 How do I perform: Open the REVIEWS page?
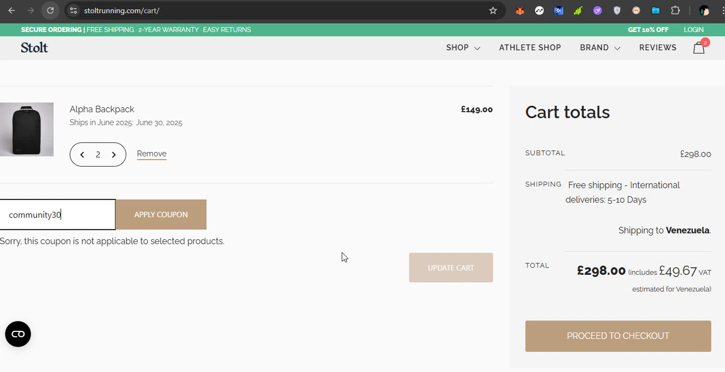658,48
